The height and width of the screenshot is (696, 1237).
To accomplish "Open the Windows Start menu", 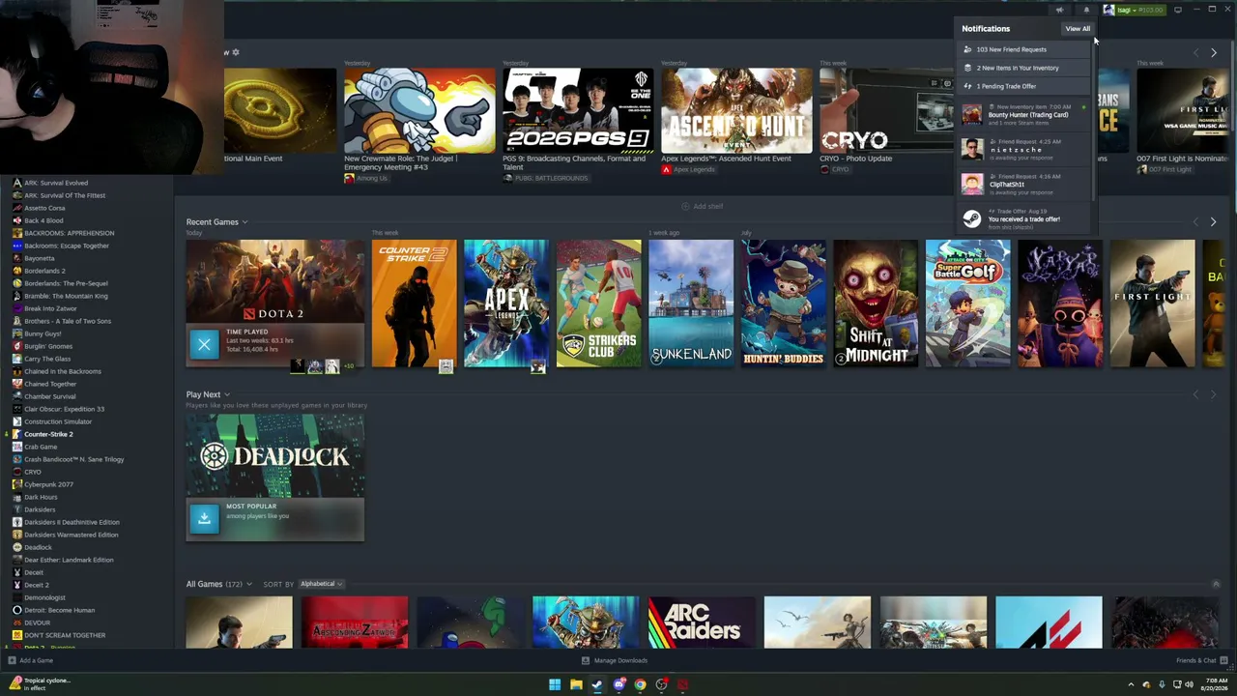I will coord(555,684).
